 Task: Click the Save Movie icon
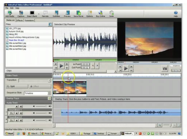(x=78, y=14)
